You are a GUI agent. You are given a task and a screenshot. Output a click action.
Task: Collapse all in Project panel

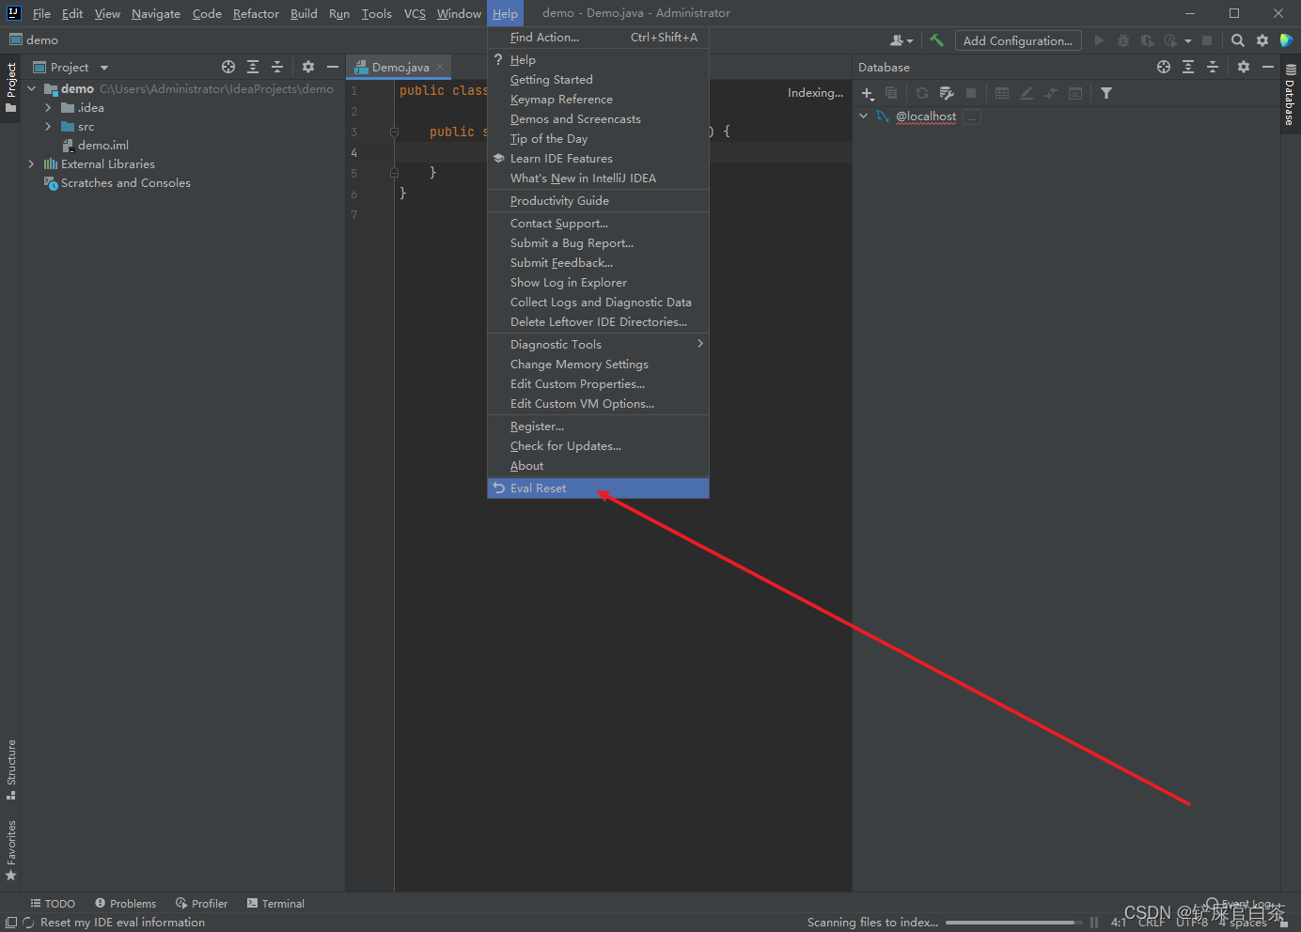click(x=277, y=67)
